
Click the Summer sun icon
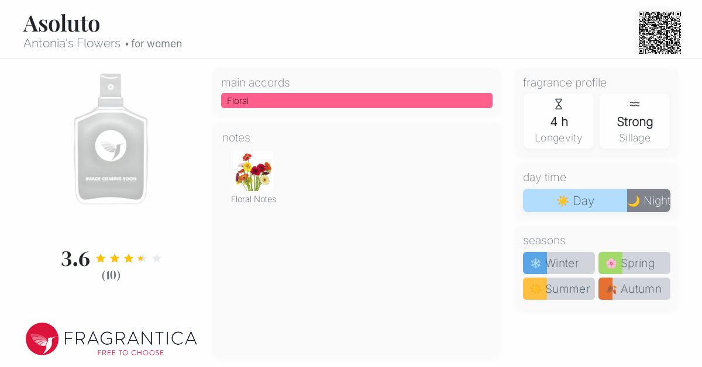click(535, 289)
